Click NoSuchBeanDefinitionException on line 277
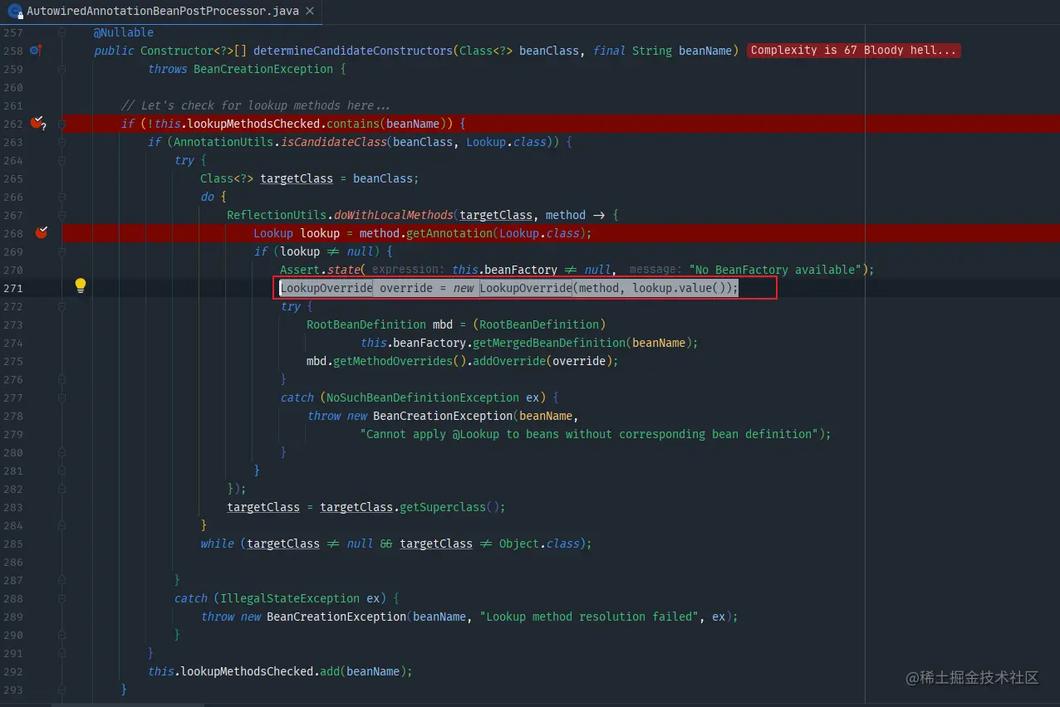This screenshot has width=1060, height=707. 423,397
